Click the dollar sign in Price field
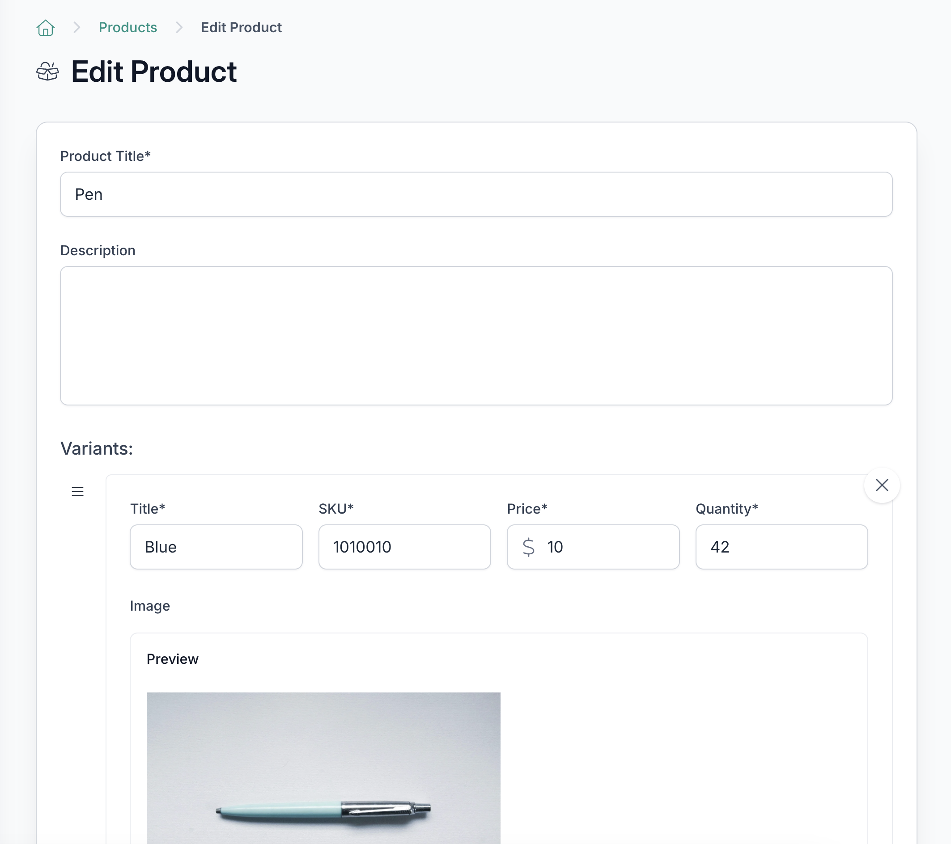Screen dimensions: 951x844 pos(528,547)
